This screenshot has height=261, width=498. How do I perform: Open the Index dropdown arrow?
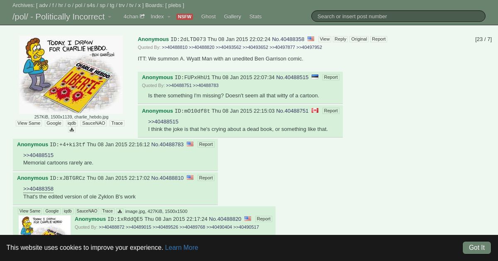click(x=169, y=17)
